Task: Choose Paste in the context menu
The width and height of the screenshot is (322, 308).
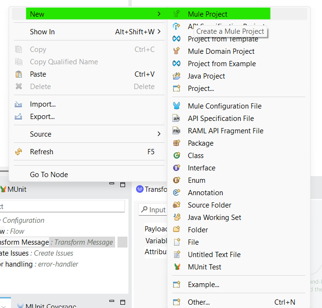Action: [x=38, y=74]
